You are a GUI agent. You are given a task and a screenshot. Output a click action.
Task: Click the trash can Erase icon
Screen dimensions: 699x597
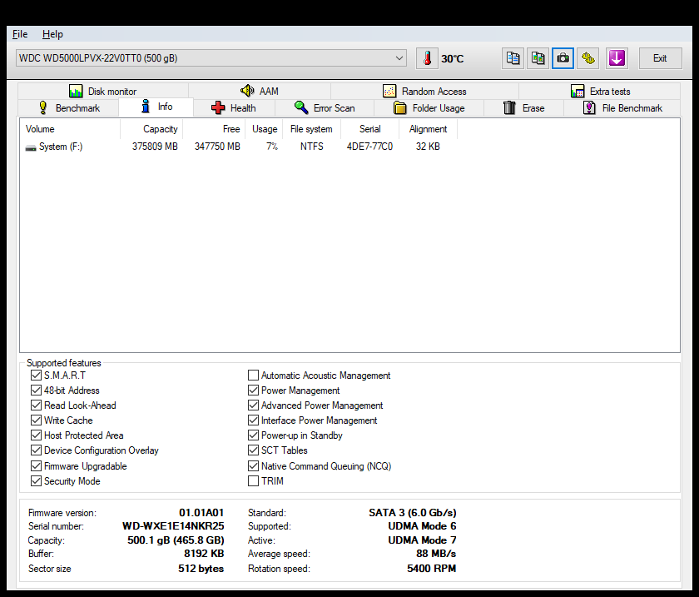click(x=510, y=108)
